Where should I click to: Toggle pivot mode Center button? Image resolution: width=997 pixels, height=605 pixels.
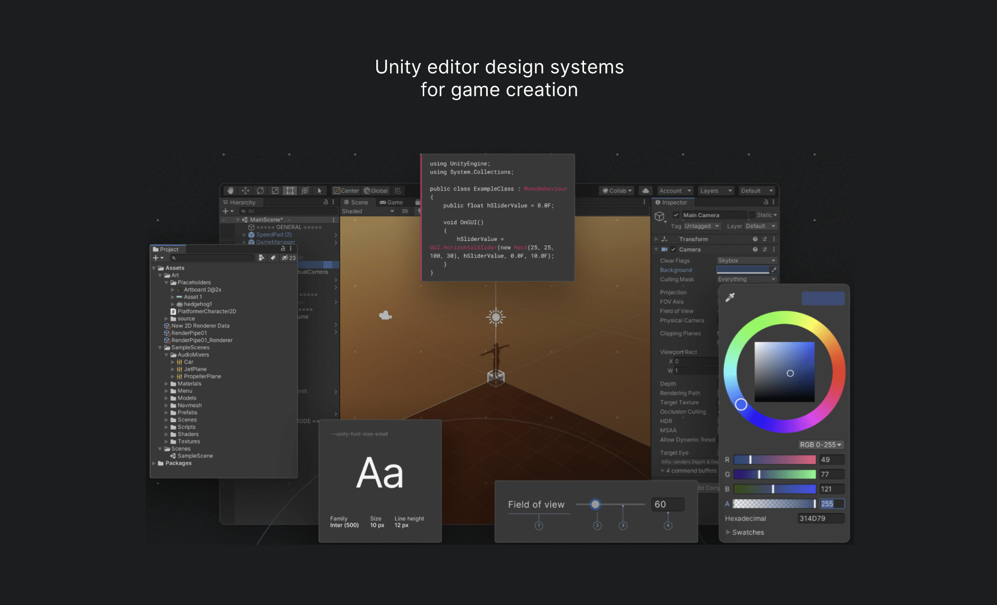(x=347, y=191)
